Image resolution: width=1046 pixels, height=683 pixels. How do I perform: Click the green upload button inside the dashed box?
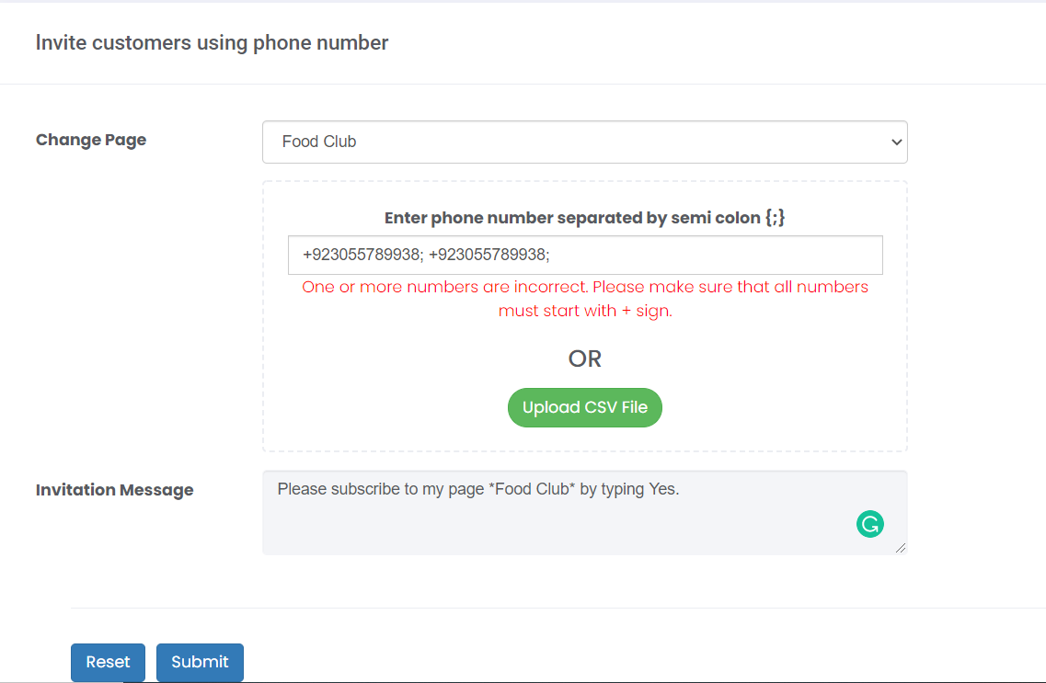584,407
